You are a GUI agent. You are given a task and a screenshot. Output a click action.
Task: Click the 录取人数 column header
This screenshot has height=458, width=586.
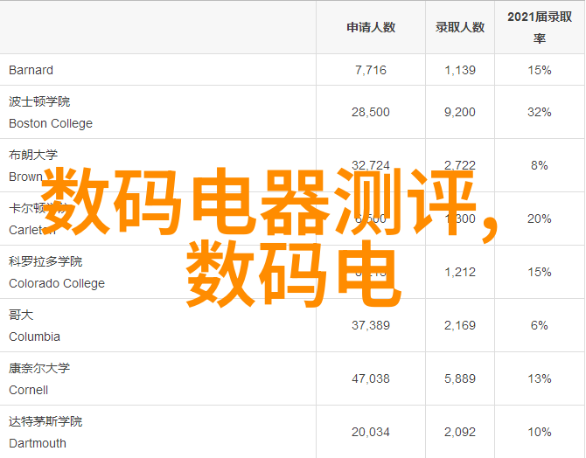click(460, 27)
